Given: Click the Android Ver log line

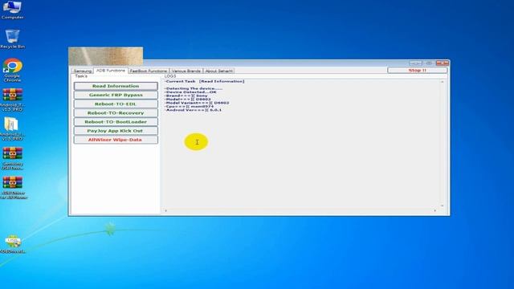Looking at the screenshot, I should (x=193, y=110).
